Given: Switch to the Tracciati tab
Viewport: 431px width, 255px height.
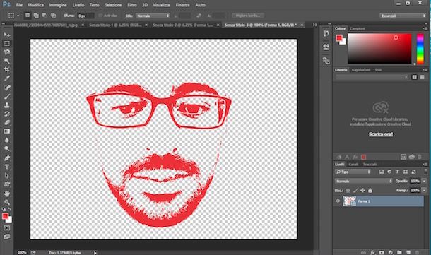Looking at the screenshot, I should 370,164.
